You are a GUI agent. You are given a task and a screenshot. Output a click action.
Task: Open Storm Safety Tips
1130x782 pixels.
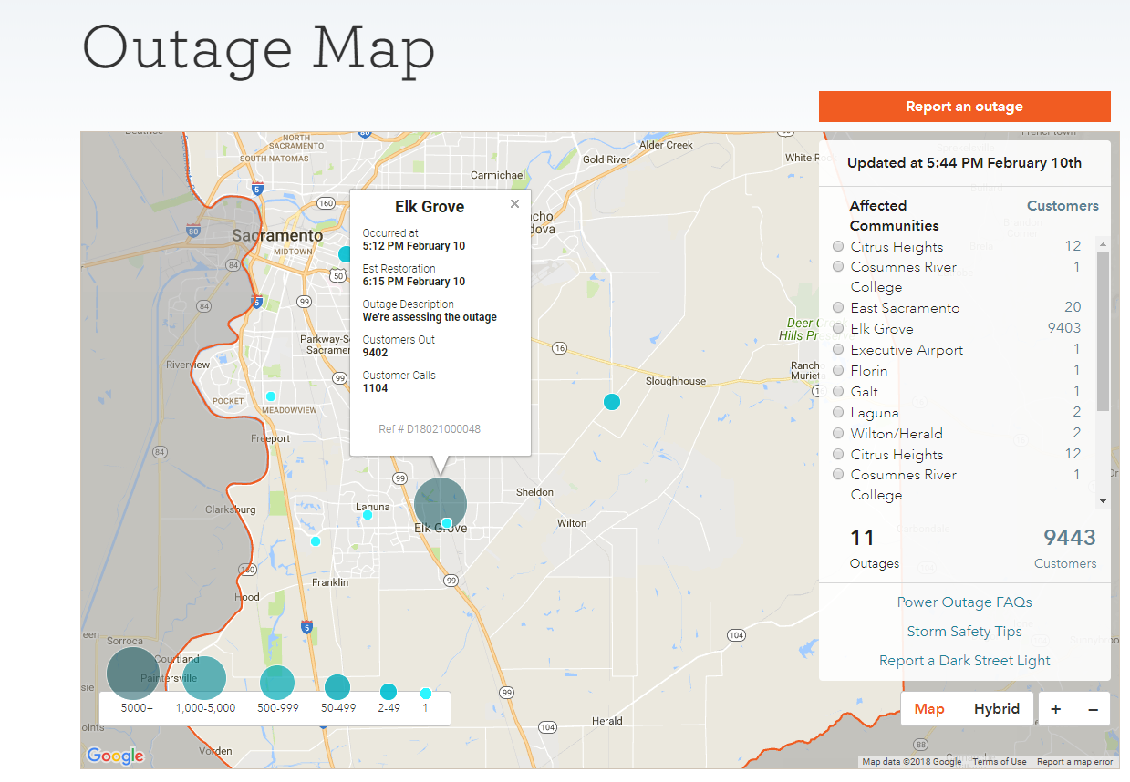(964, 631)
